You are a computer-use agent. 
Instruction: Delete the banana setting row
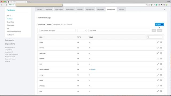[x=161, y=48]
